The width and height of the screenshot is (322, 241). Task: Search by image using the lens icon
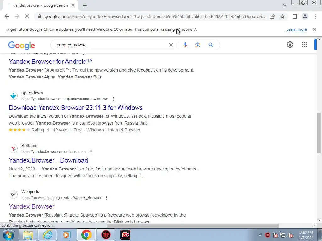point(197,45)
